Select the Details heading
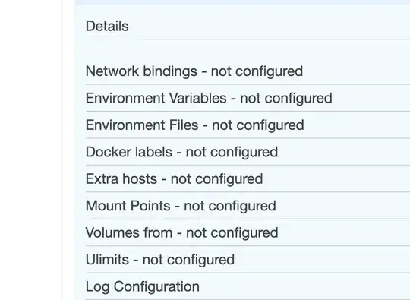 pos(107,26)
